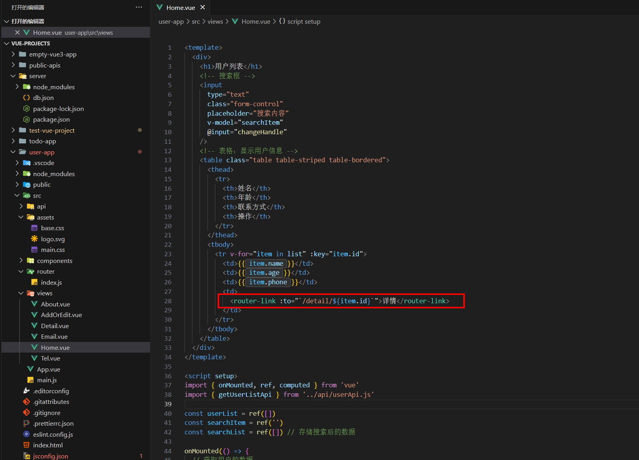This screenshot has width=639, height=460.
Task: Click the <script setup> tag line
Action: click(211, 376)
